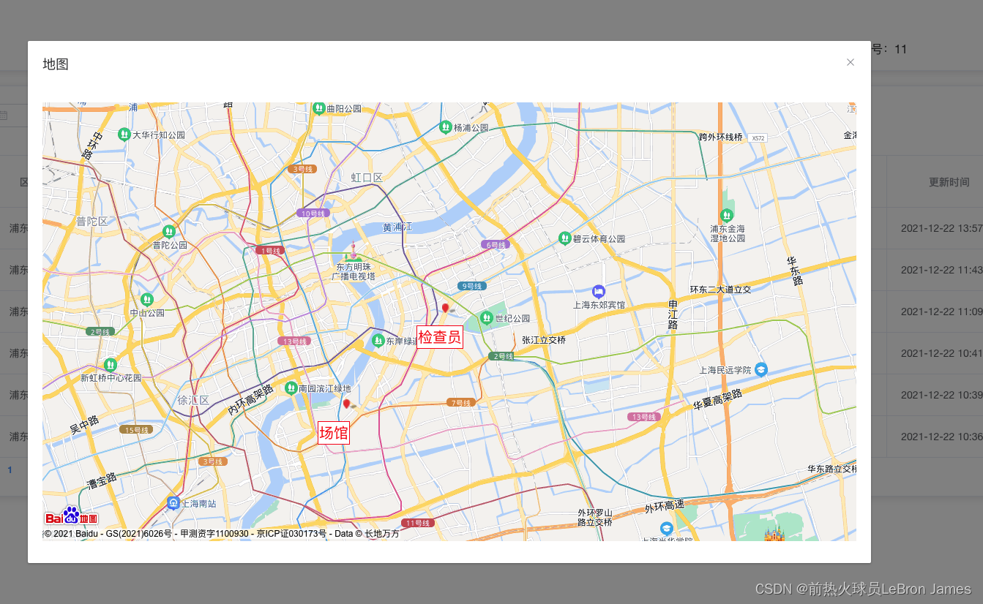Click 2021-12-22 11:43 in background table
This screenshot has height=604, width=983.
click(x=941, y=270)
